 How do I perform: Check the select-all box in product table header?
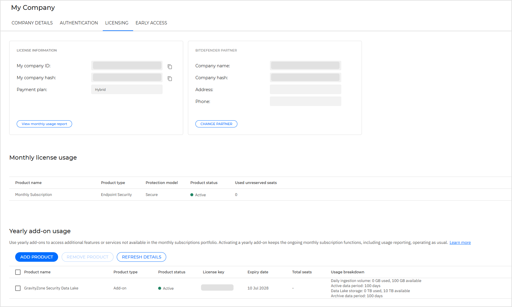[18, 272]
